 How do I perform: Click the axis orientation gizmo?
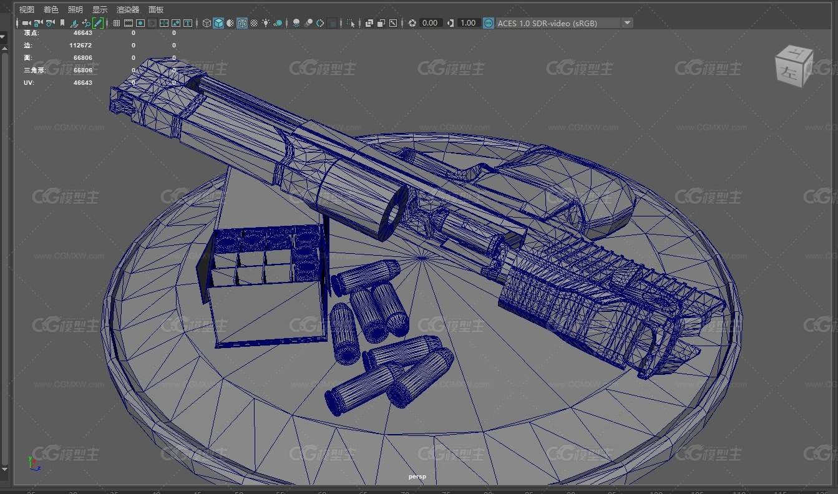click(33, 463)
